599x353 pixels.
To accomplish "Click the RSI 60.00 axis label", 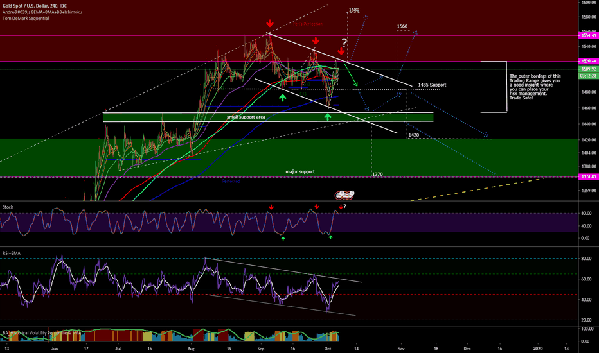I will (x=586, y=279).
